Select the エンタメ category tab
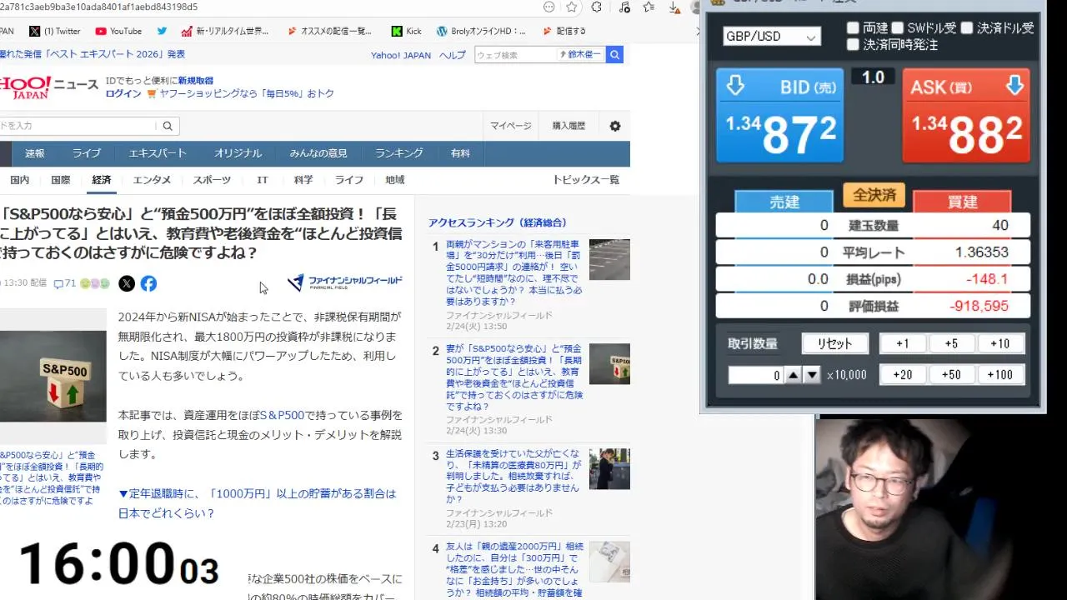The image size is (1067, 600). coord(152,180)
